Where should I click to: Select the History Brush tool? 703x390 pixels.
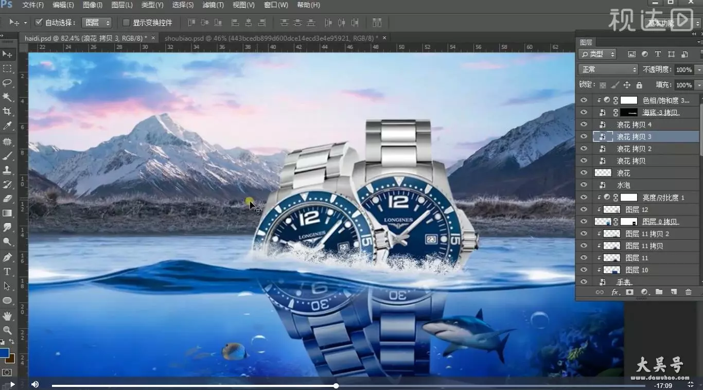(x=7, y=184)
